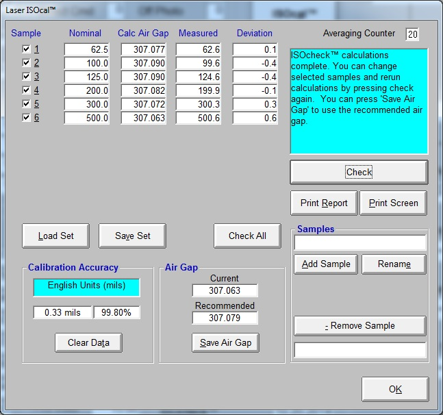443x415 pixels.
Task: Click the Recommended air gap value 307.079
Action: (225, 318)
